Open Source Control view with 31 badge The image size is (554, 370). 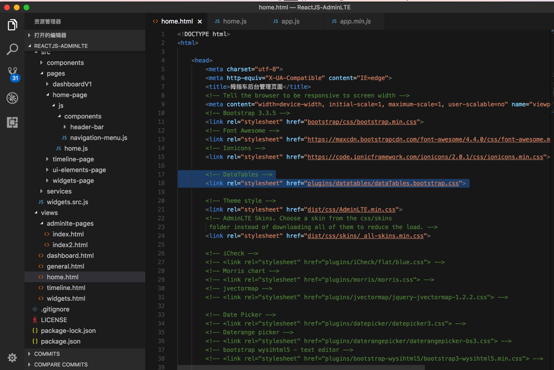(13, 74)
